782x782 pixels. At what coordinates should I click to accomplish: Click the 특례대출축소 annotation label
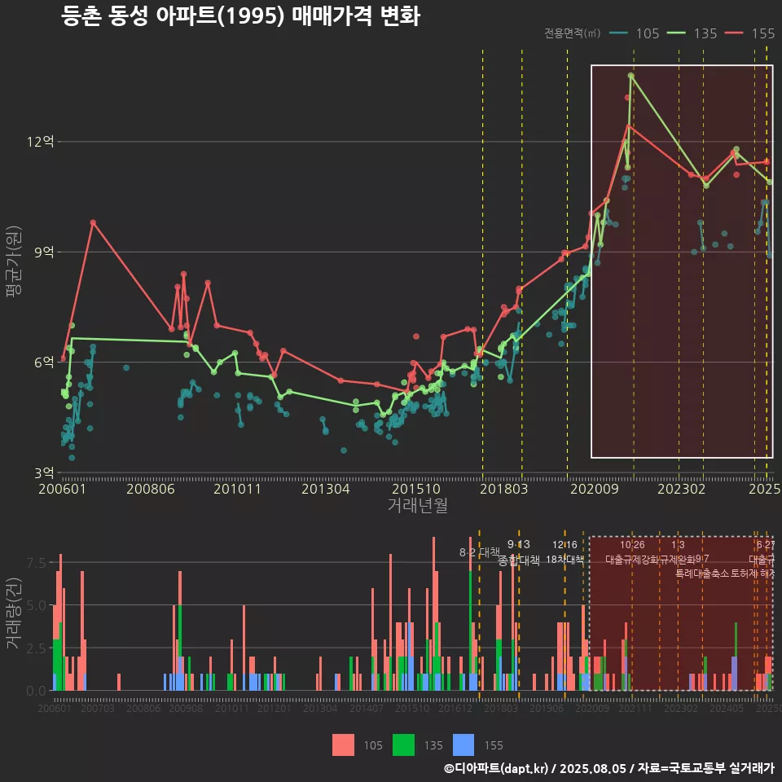point(702,573)
